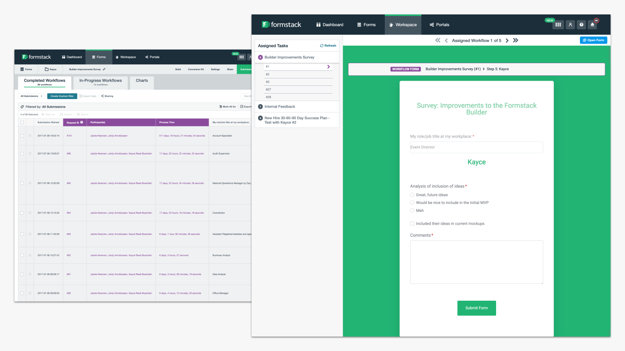Click Export in the filter bar
The height and width of the screenshot is (351, 625).
[x=246, y=106]
